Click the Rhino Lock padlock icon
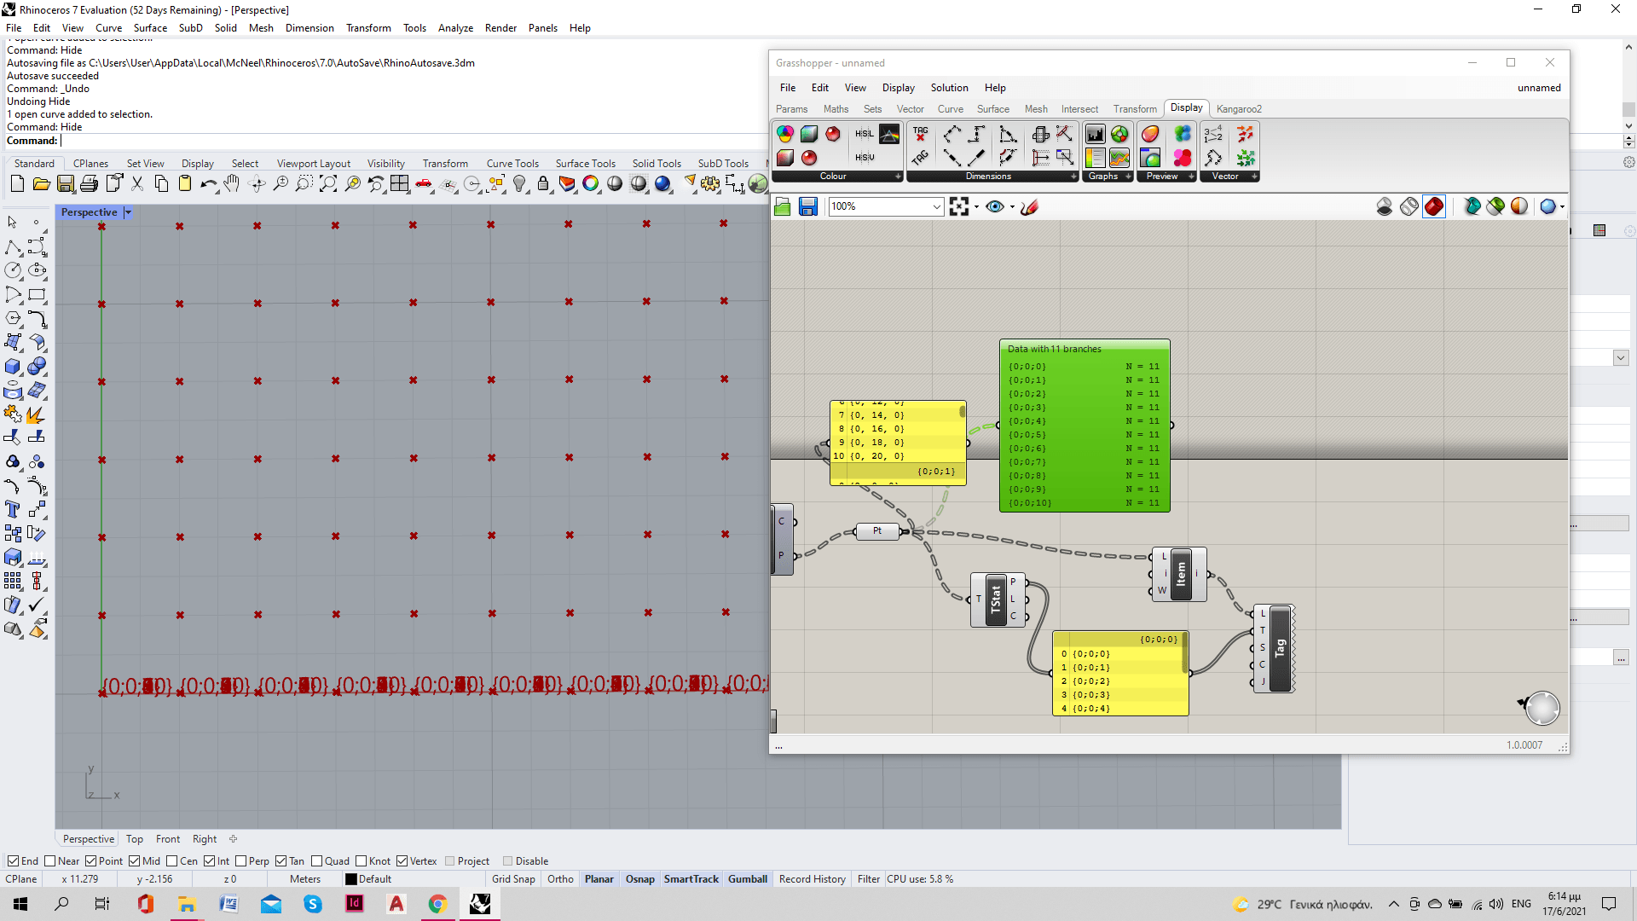Viewport: 1637px width, 921px height. (x=543, y=183)
